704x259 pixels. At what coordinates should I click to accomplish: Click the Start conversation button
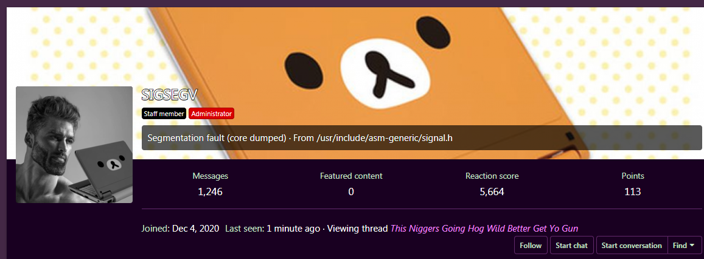632,246
